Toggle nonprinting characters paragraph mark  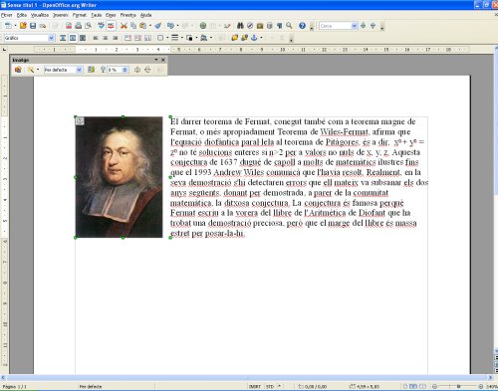coord(280,26)
